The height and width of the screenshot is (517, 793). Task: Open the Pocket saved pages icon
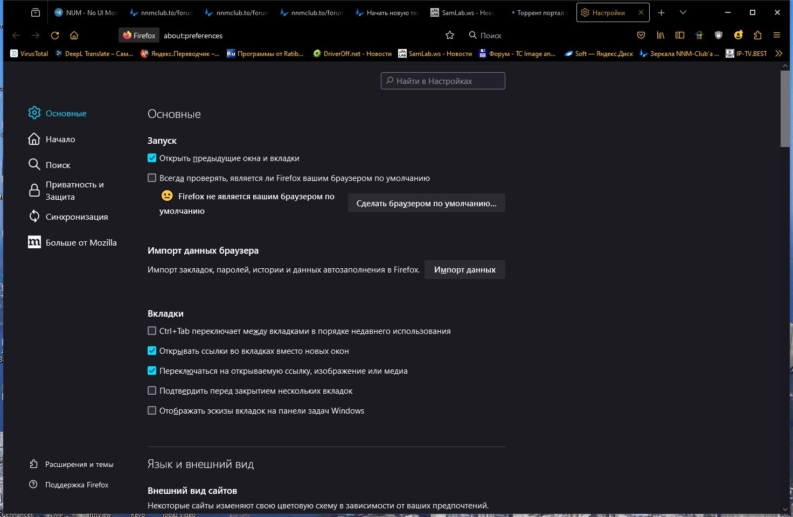click(x=641, y=35)
